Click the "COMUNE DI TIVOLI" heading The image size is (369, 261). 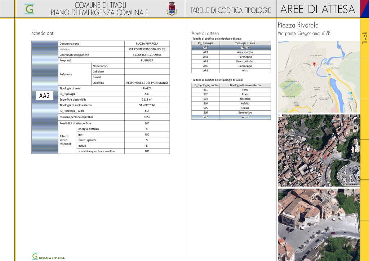(101, 5)
